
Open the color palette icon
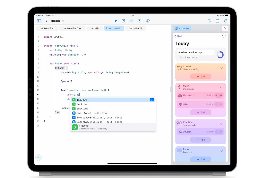point(148,21)
